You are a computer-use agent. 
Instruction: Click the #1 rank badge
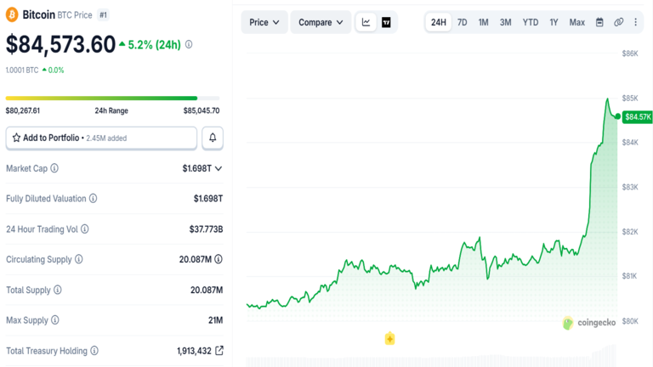[103, 15]
